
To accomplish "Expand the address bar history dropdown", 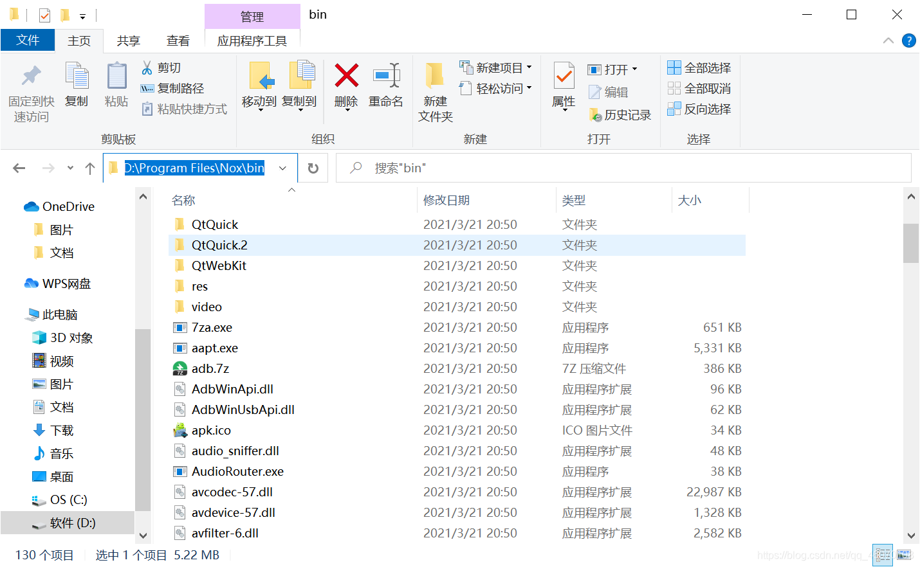I will pos(282,168).
